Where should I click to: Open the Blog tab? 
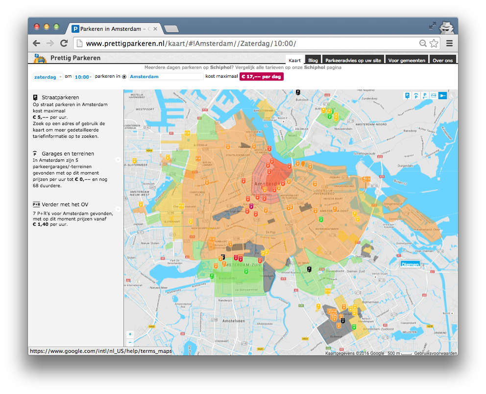coord(313,60)
